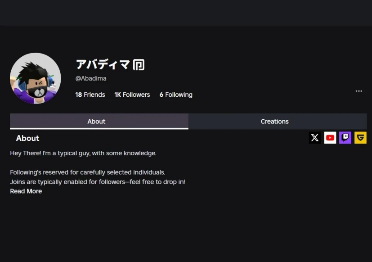The width and height of the screenshot is (372, 262).
Task: Click the profile avatar picture
Action: point(36,78)
